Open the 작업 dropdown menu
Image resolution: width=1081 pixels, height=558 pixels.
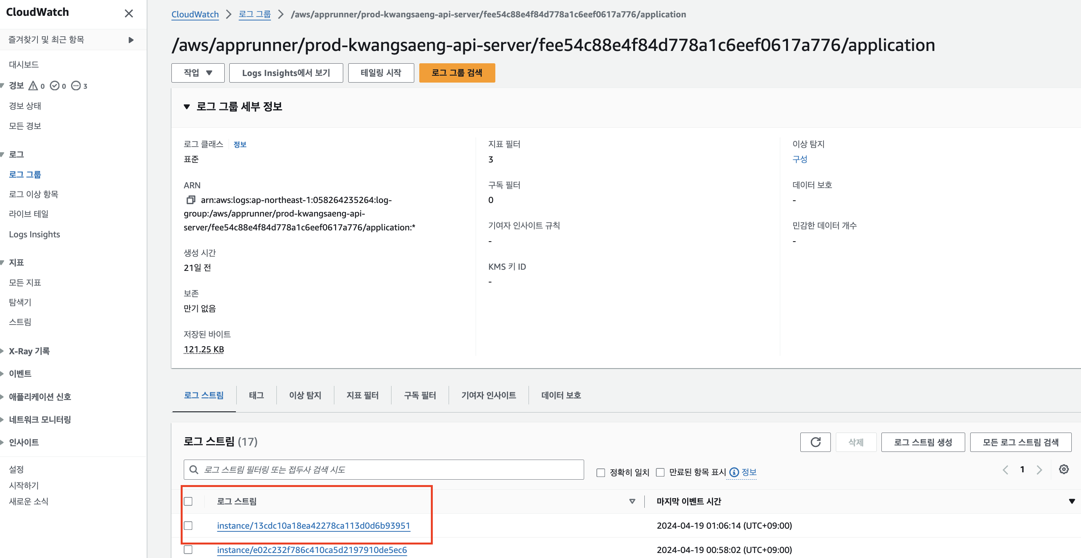(198, 73)
